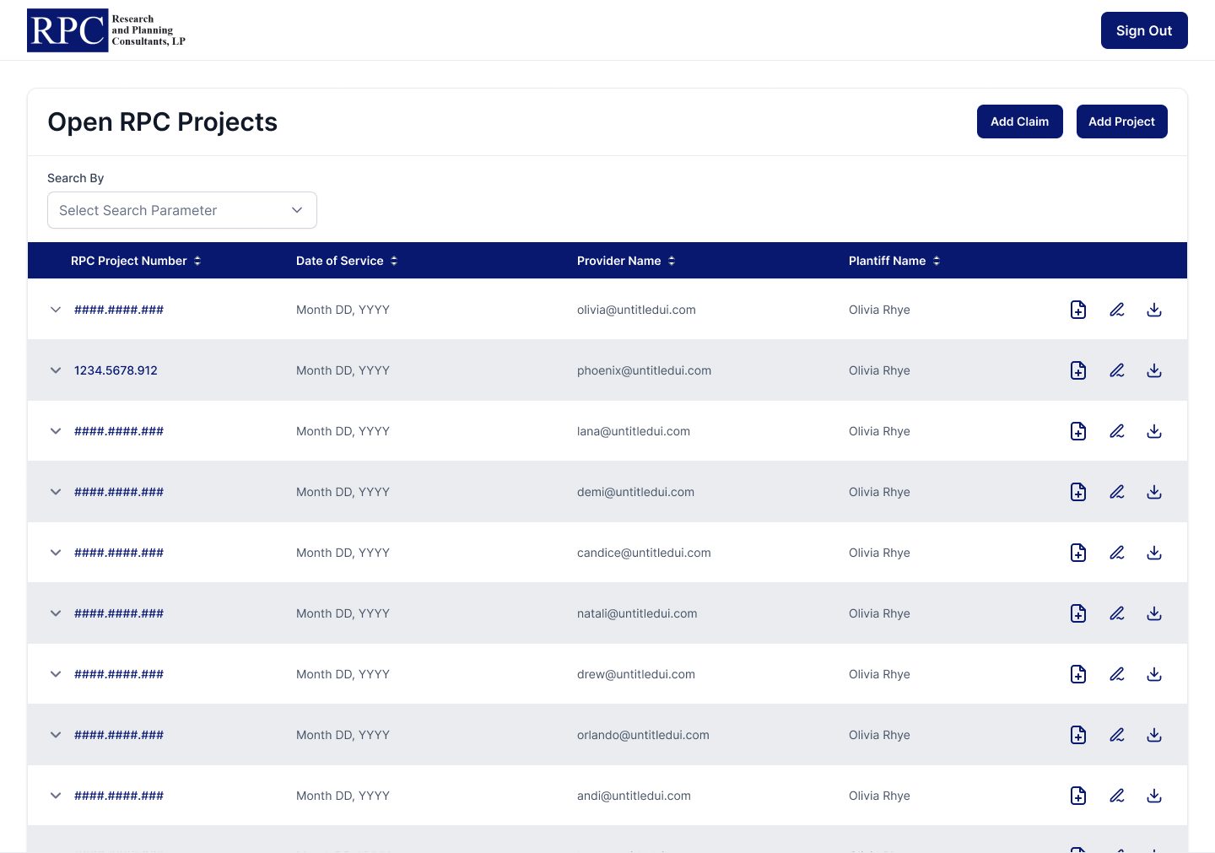This screenshot has width=1215, height=853.
Task: Click the Sign Out button
Action: click(x=1144, y=30)
